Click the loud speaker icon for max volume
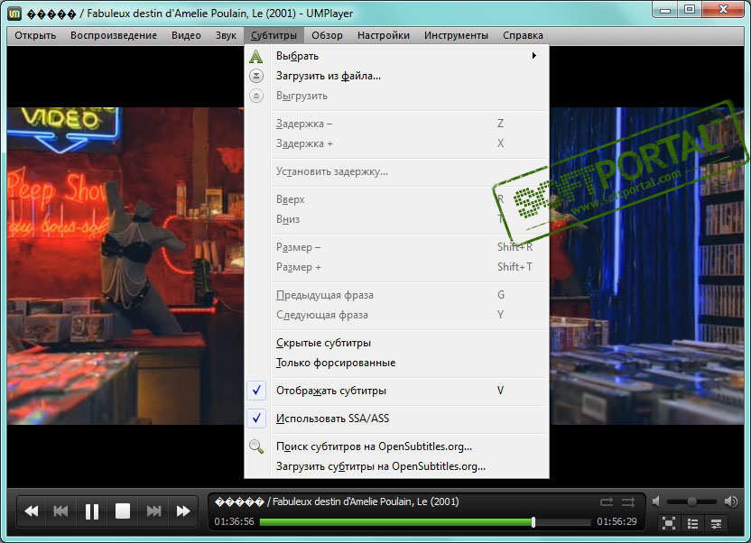This screenshot has height=543, width=751. 731,502
